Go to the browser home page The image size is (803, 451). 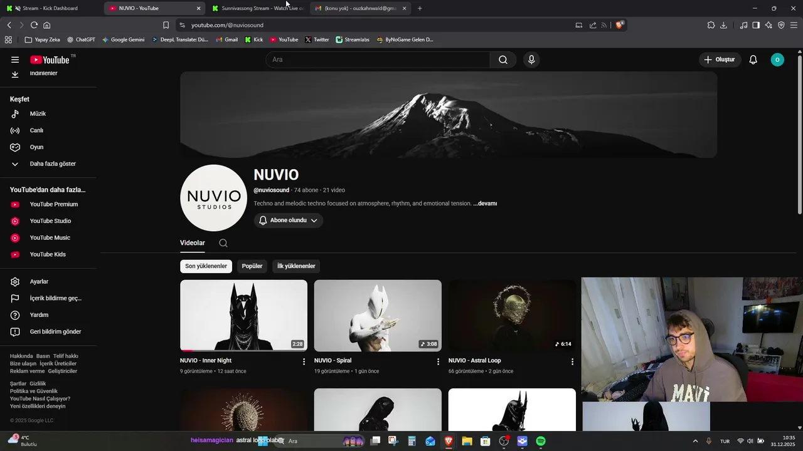coord(46,25)
